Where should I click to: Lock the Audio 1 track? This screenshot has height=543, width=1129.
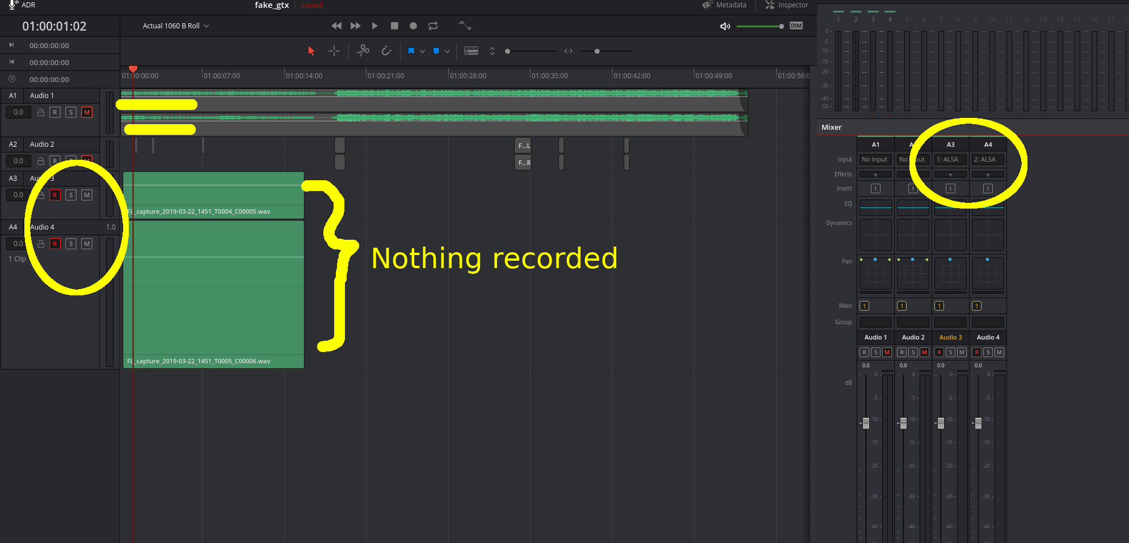coord(41,112)
